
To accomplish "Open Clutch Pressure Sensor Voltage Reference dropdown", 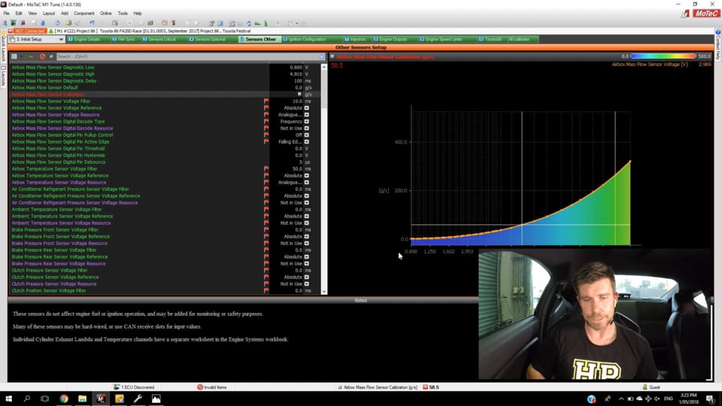I will [x=307, y=277].
